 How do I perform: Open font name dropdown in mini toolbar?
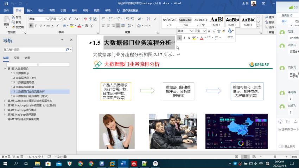pos(191,31)
